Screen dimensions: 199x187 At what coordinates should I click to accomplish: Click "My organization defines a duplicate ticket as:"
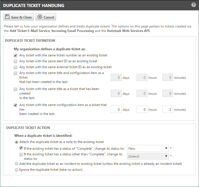click(50, 49)
